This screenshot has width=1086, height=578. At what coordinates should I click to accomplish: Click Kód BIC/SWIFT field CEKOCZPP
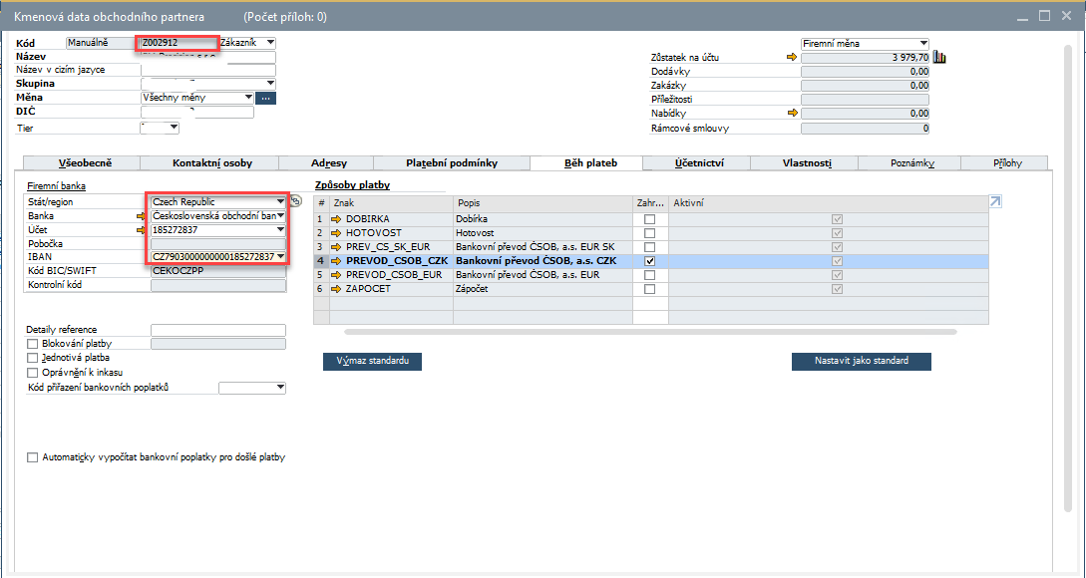click(218, 271)
